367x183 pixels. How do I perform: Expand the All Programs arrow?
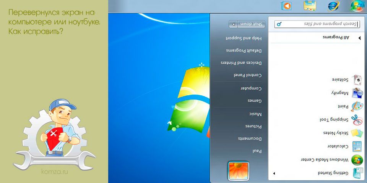coord(359,38)
